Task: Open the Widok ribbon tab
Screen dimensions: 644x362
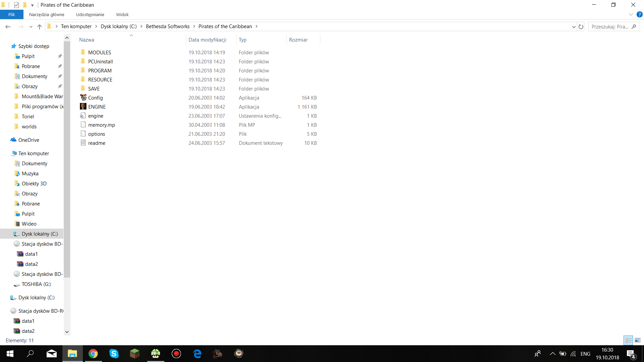Action: 122,14
